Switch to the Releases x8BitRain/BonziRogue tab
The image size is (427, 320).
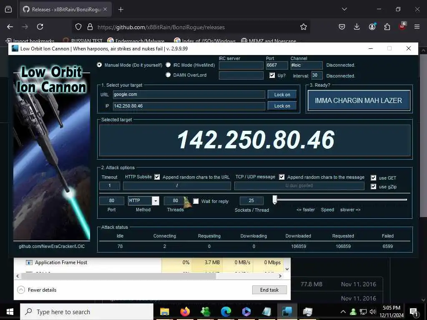click(x=66, y=10)
